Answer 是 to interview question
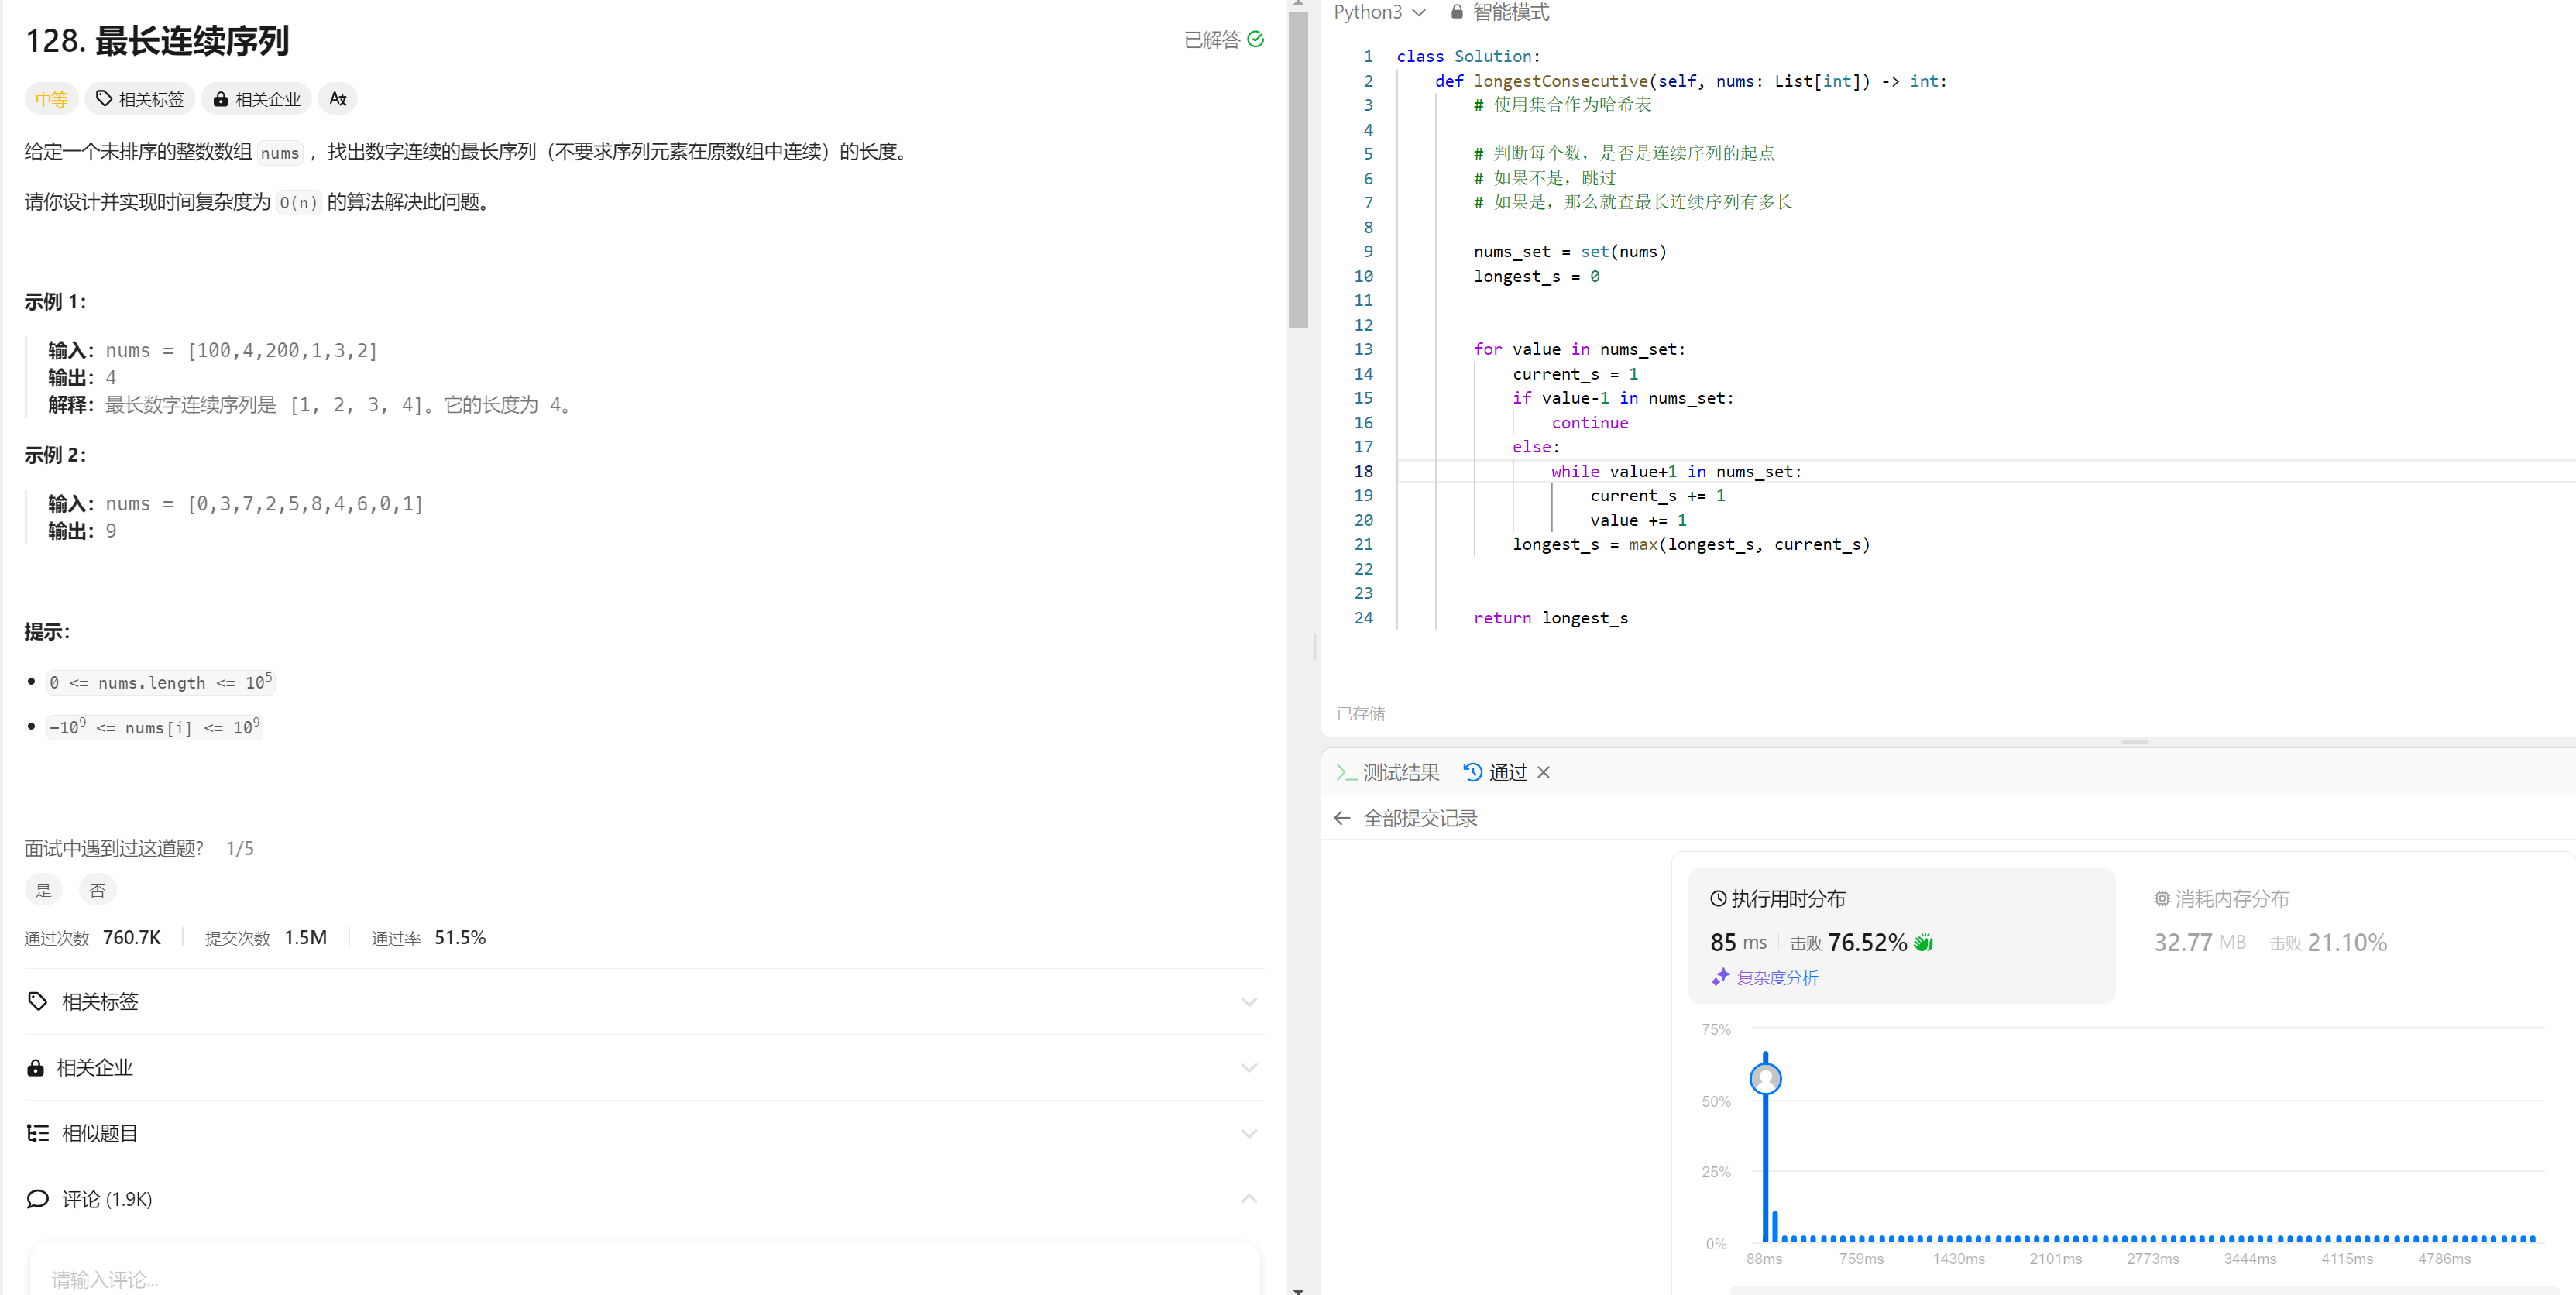This screenshot has height=1295, width=2576. (x=43, y=889)
